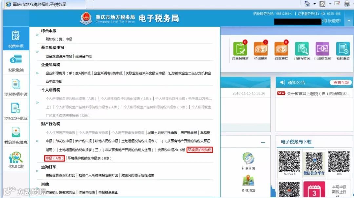Click the 微信公众平台 QR code
The height and width of the screenshot is (198, 354).
(314, 161)
